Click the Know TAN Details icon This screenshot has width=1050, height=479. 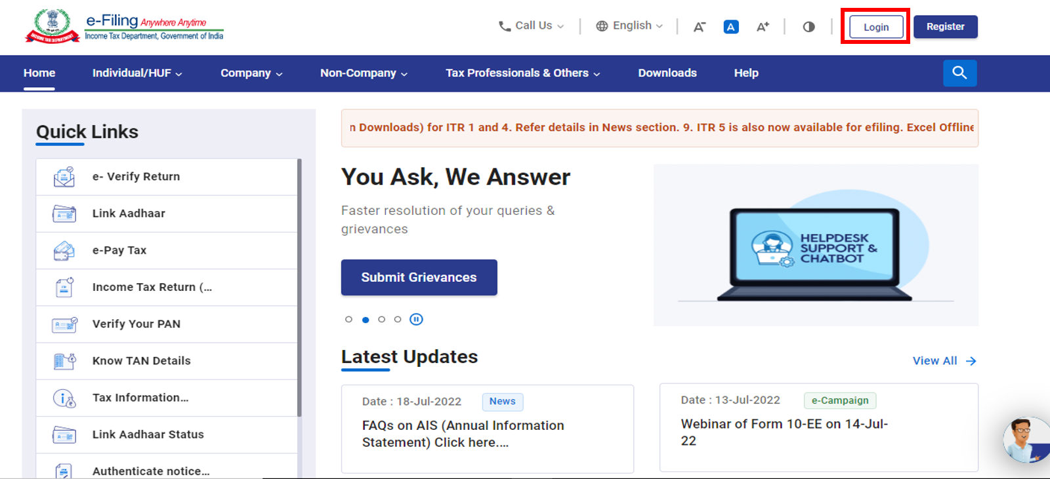pos(64,360)
